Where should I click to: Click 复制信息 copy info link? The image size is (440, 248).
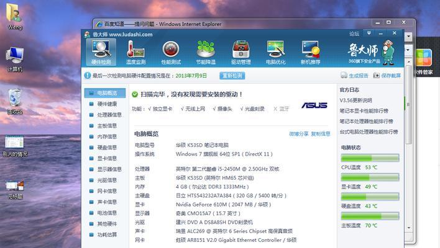tap(321, 134)
